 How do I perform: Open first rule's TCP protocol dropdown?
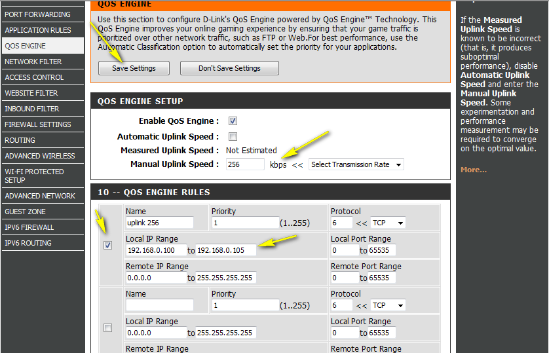coord(388,223)
